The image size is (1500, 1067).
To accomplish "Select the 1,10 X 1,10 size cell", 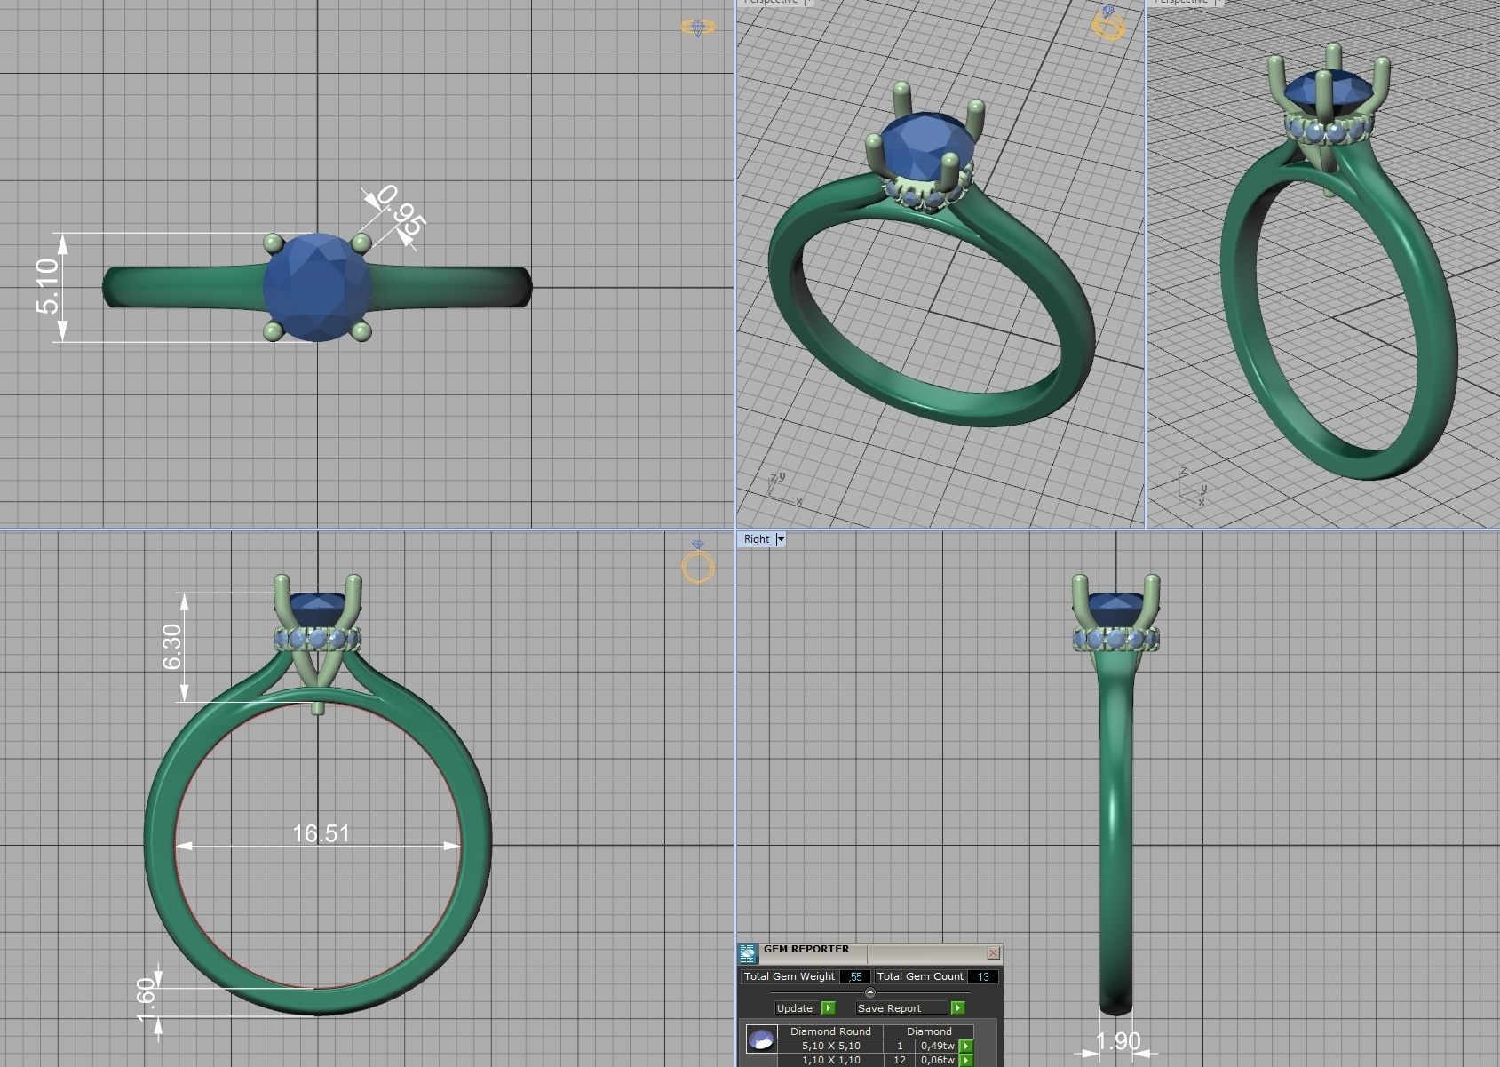I will tap(830, 1061).
